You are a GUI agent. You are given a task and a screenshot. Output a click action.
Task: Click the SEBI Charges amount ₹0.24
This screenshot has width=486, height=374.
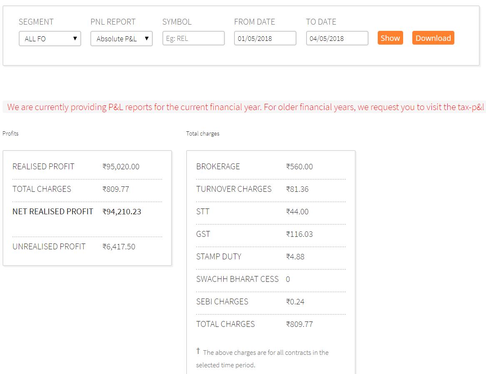tap(295, 302)
